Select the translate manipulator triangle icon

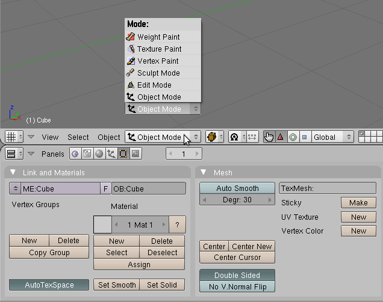tap(280, 137)
